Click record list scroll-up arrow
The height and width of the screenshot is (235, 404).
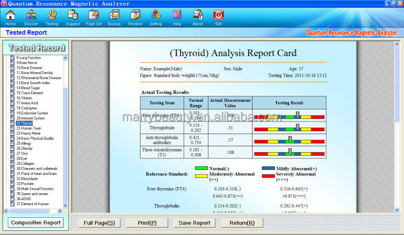[65, 58]
